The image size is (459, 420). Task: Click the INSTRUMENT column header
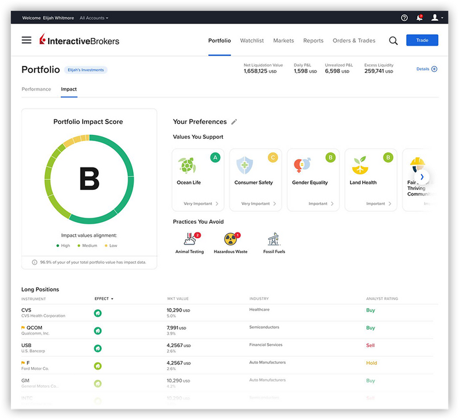click(x=33, y=299)
